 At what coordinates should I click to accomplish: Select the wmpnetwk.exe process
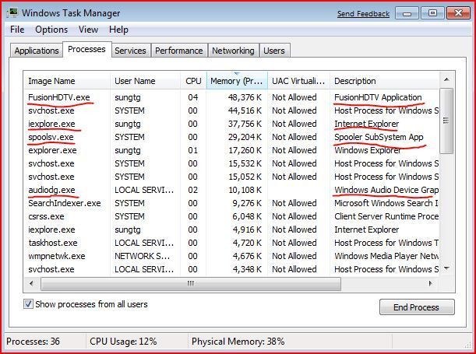[x=231, y=256]
